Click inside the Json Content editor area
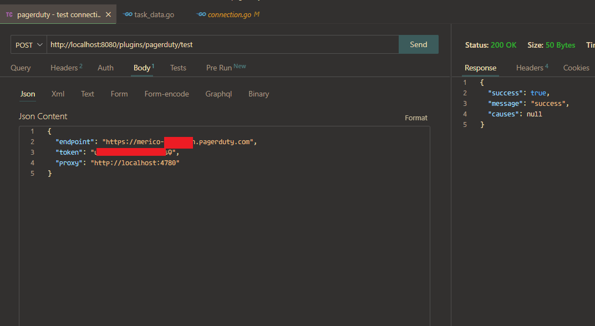 224,226
